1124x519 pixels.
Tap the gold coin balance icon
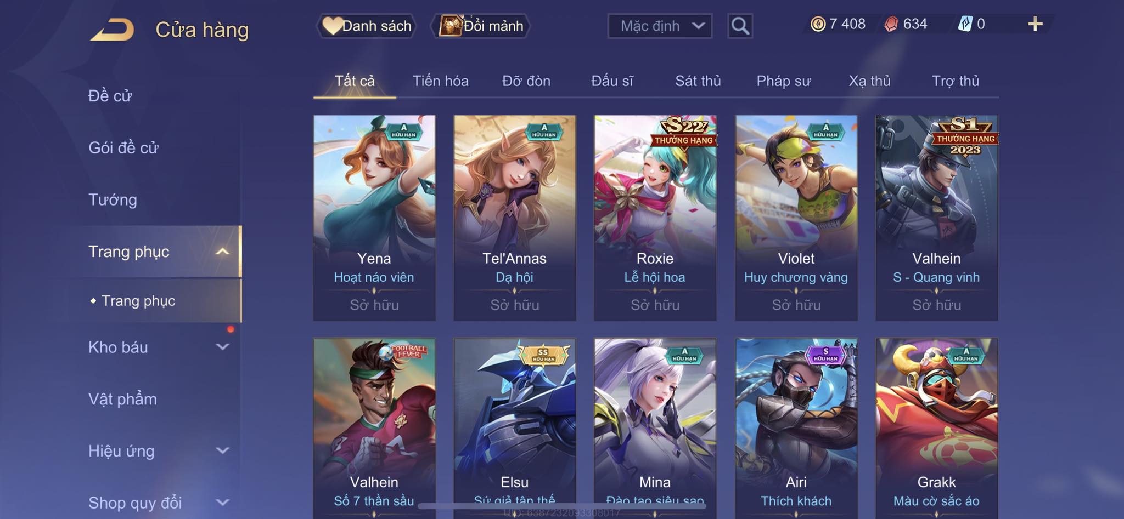[x=818, y=24]
